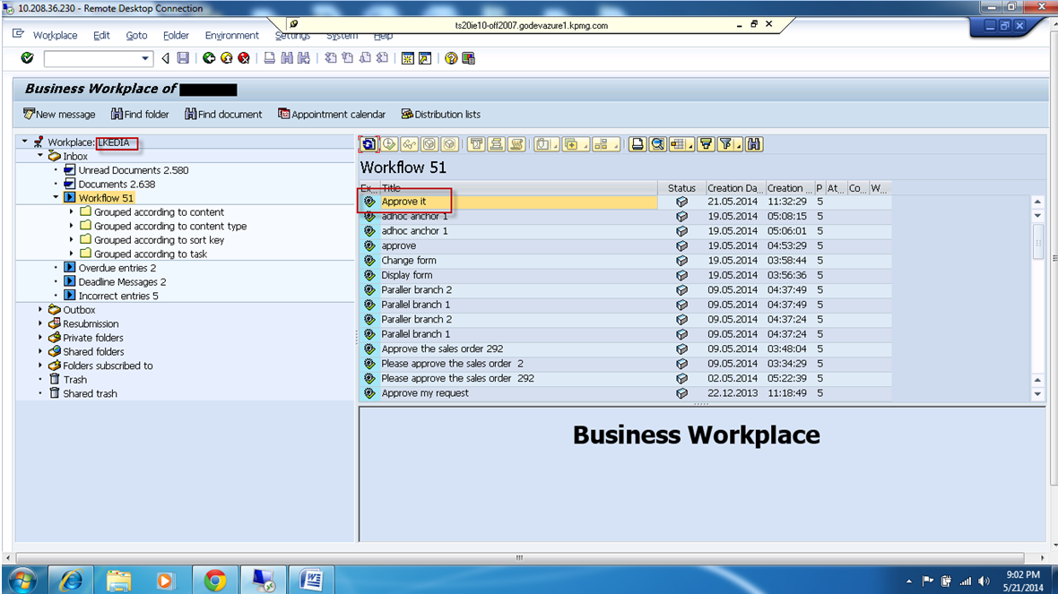
Task: Select the sort descending funnel icon
Action: click(x=705, y=144)
